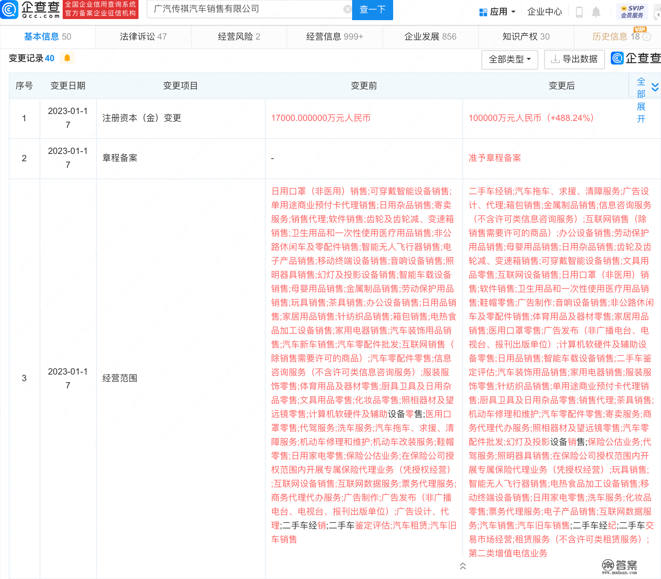Image resolution: width=661 pixels, height=579 pixels.
Task: Select the 企业发展 tab
Action: coord(430,37)
